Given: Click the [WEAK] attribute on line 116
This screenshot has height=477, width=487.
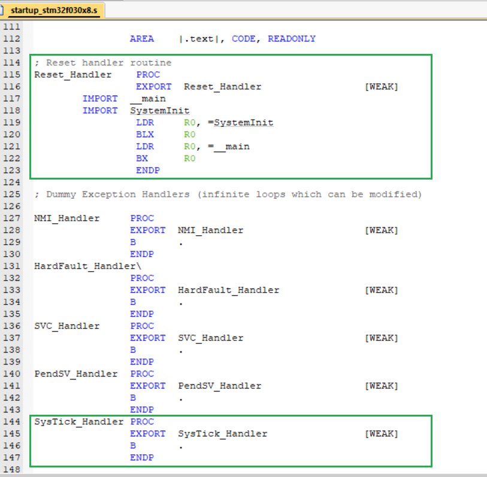Looking at the screenshot, I should [382, 87].
